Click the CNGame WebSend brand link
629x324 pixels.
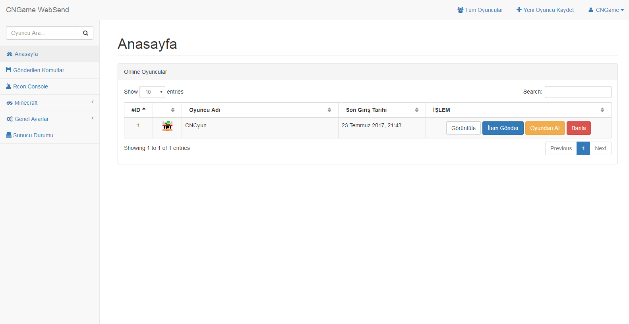(x=37, y=10)
